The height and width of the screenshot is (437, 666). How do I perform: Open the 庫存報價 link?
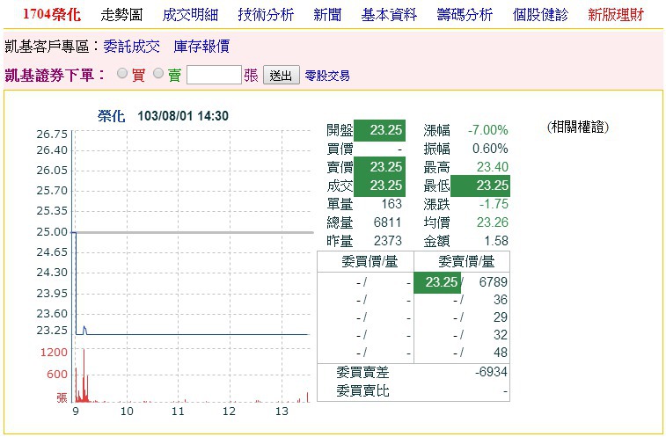point(201,47)
